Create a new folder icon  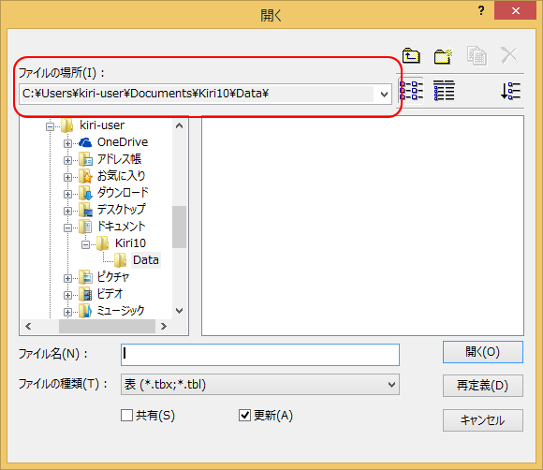[x=443, y=56]
